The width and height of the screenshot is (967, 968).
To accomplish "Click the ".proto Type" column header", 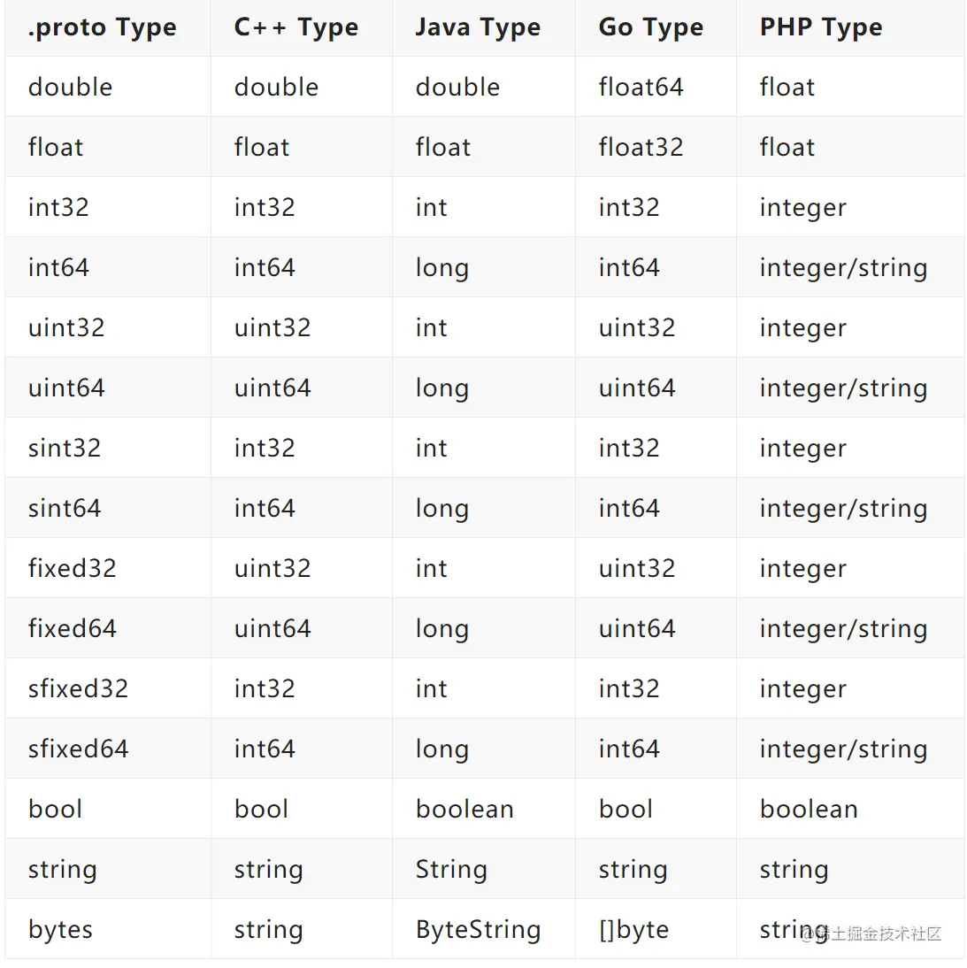I will (x=102, y=27).
